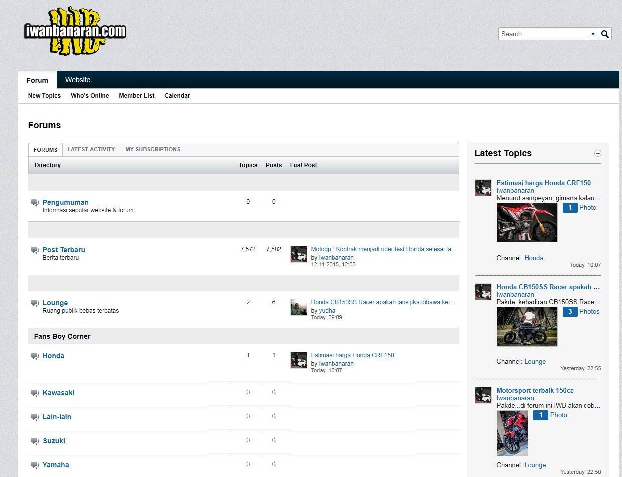
Task: Select the LATEST ACTIVITY tab
Action: [91, 149]
